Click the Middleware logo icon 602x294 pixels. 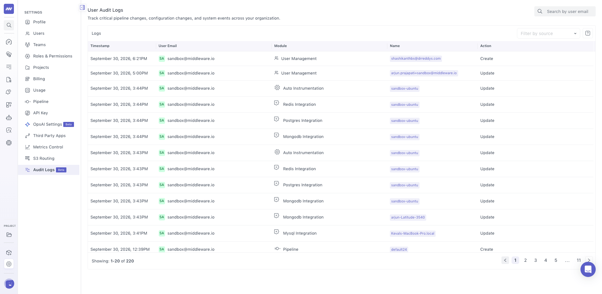9,9
